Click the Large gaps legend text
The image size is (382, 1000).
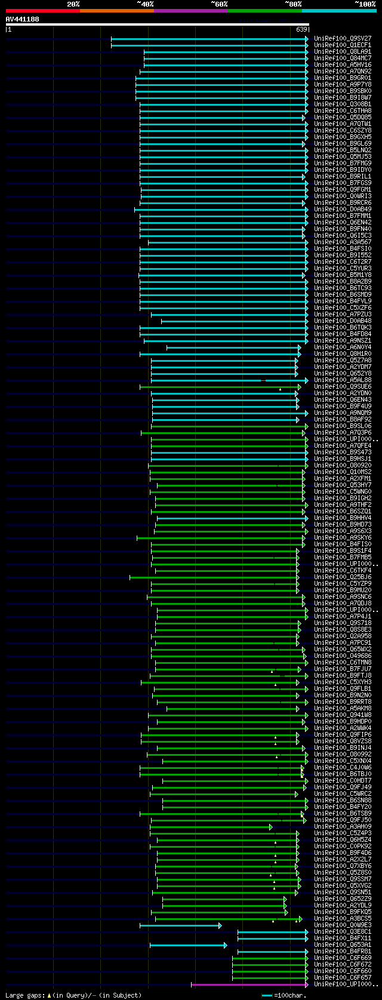pos(73,995)
